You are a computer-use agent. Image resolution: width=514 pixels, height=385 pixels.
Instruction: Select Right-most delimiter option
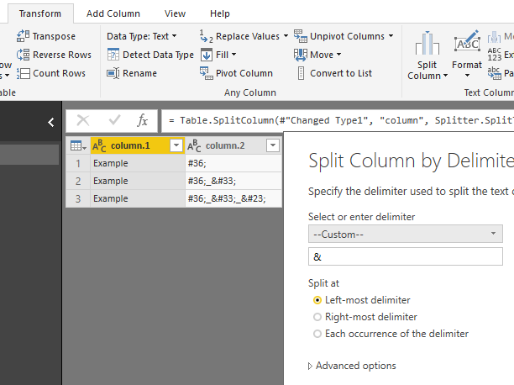(317, 317)
